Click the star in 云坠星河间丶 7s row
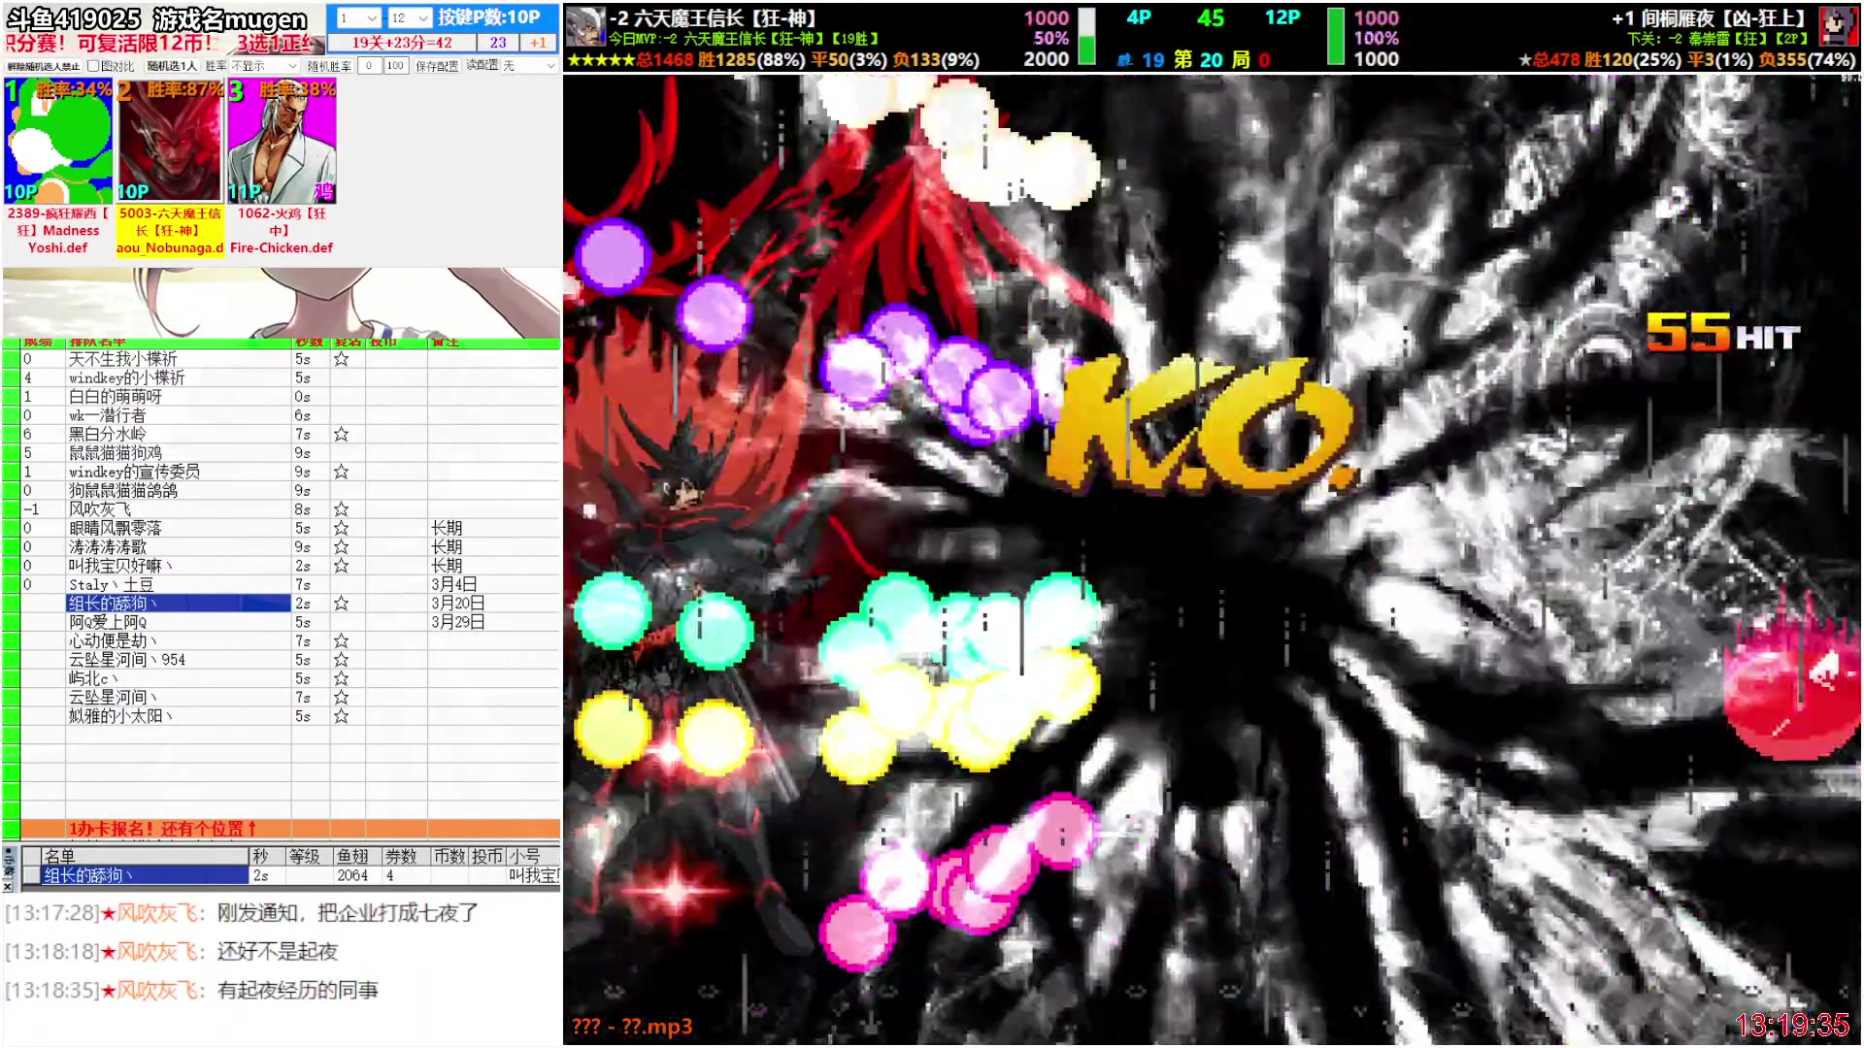 (341, 698)
